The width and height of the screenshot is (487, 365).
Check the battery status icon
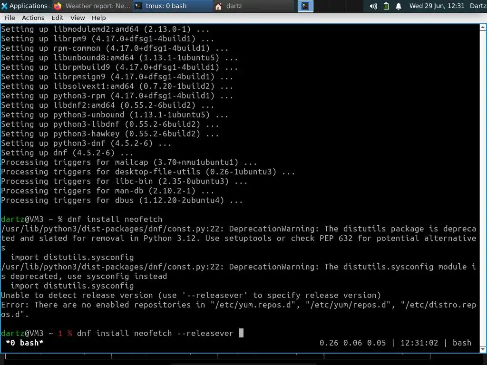(386, 6)
